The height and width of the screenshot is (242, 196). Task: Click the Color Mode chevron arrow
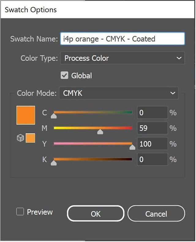click(x=173, y=93)
